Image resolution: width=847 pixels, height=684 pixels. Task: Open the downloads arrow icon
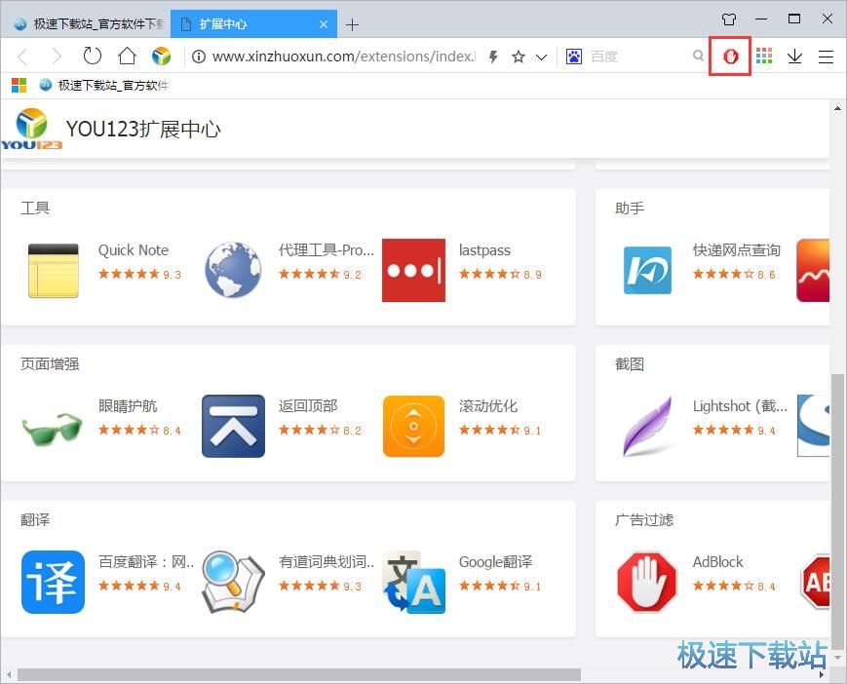point(794,57)
